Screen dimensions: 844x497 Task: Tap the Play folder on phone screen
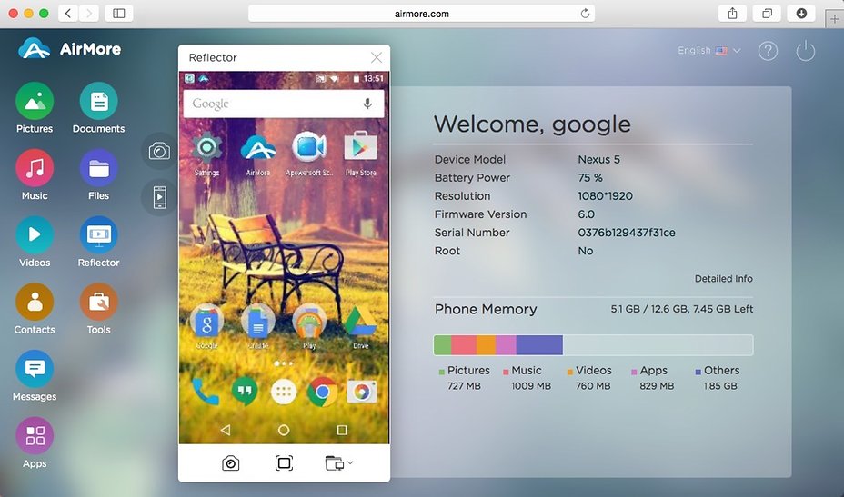(x=309, y=327)
